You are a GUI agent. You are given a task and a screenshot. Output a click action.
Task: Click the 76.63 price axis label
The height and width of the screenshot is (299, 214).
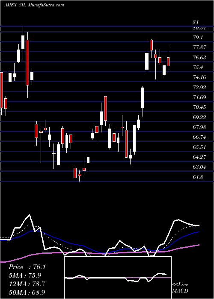coord(199,57)
